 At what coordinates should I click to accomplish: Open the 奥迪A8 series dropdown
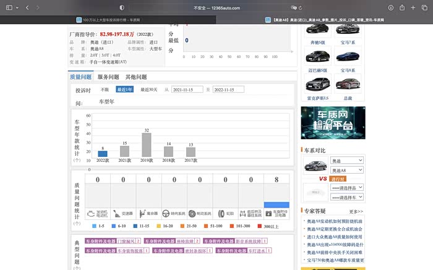point(347,170)
